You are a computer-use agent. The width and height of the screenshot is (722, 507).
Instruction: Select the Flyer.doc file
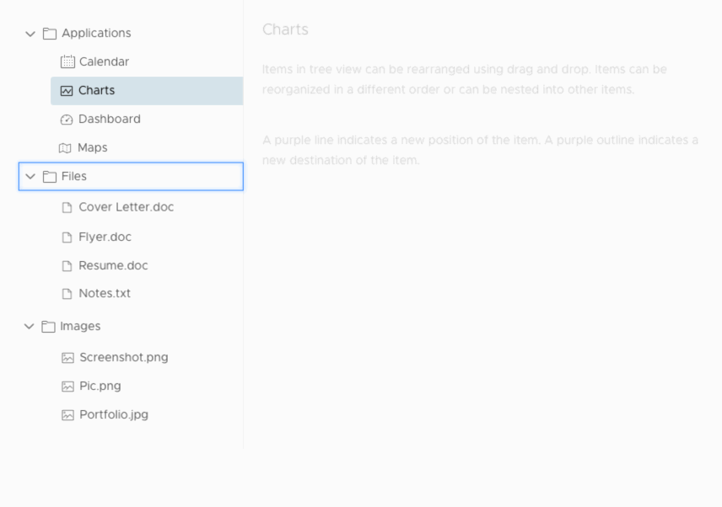tap(103, 237)
